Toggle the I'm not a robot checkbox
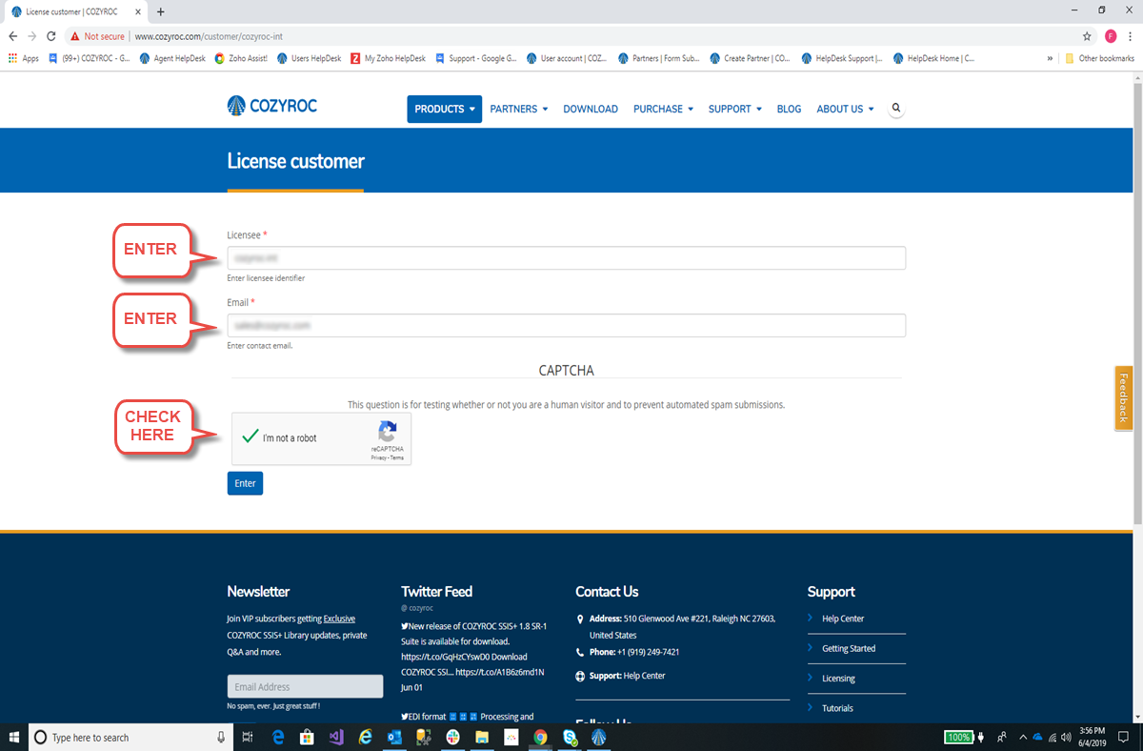 [x=251, y=437]
